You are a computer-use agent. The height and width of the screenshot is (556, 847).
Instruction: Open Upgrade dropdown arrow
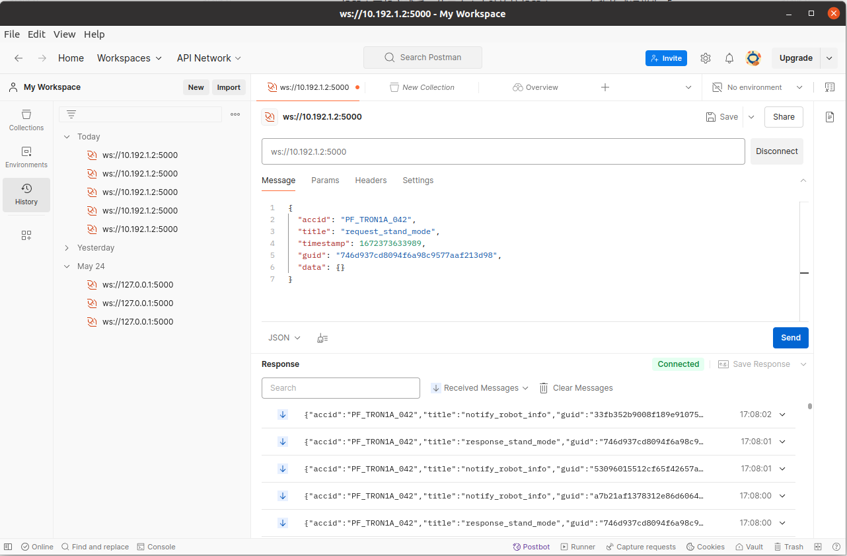click(x=829, y=58)
